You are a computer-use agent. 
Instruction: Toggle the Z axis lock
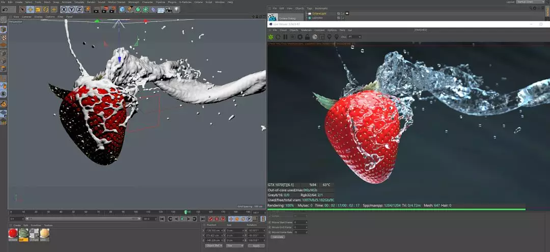pos(79,10)
